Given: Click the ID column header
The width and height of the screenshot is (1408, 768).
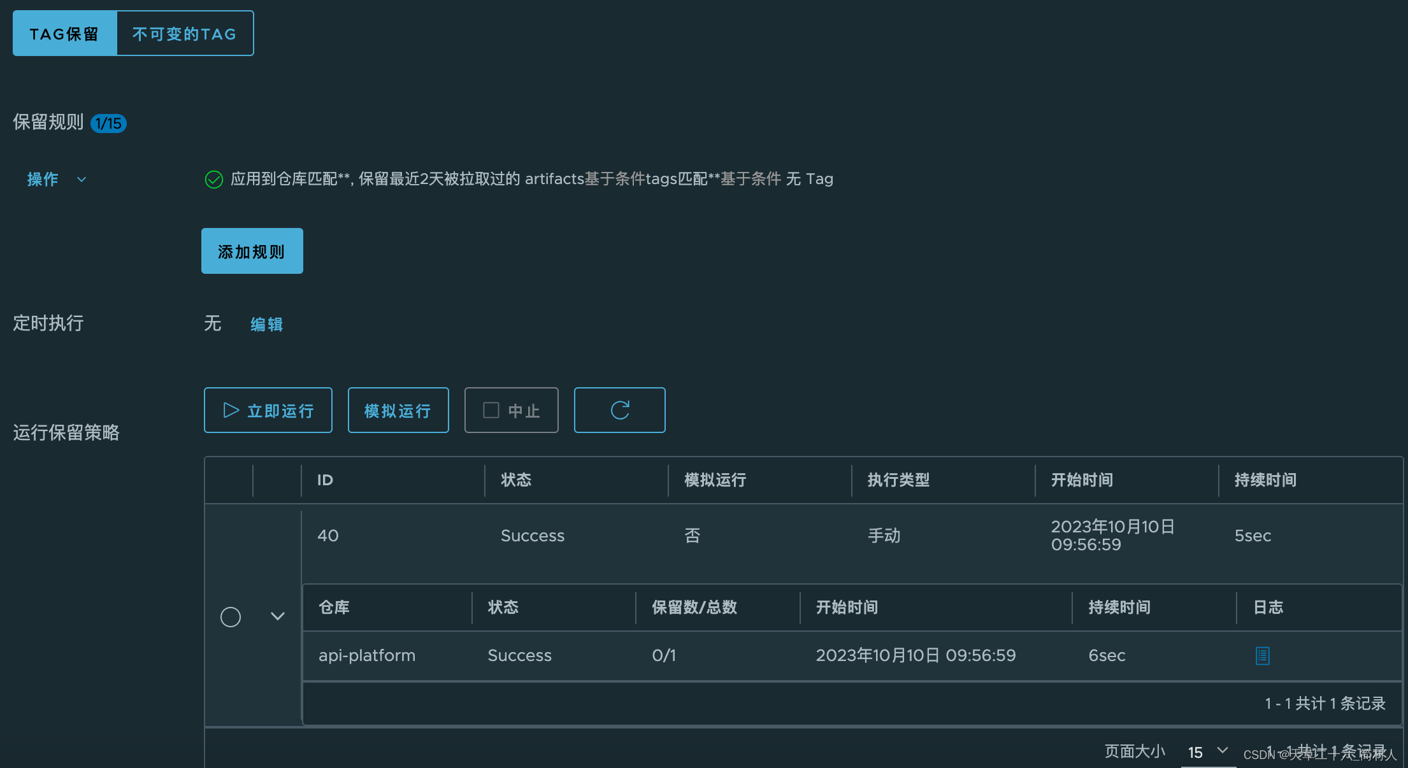Looking at the screenshot, I should tap(325, 480).
